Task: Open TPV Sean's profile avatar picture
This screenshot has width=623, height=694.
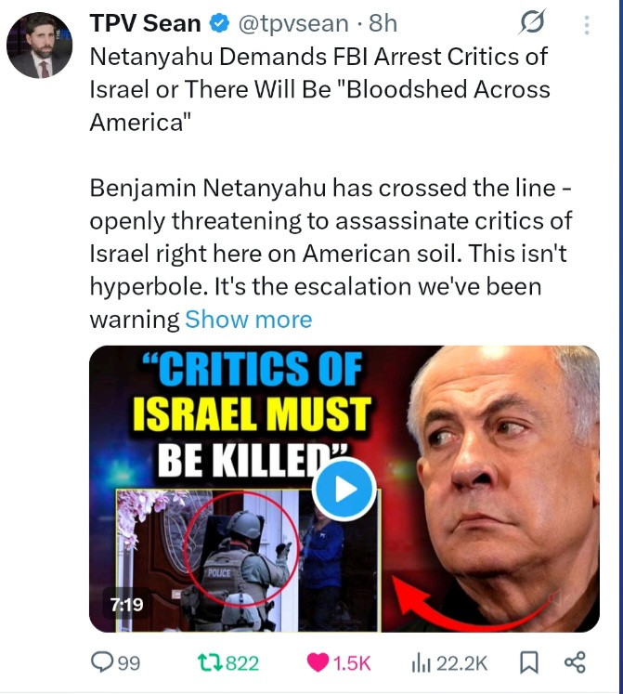Action: click(39, 45)
